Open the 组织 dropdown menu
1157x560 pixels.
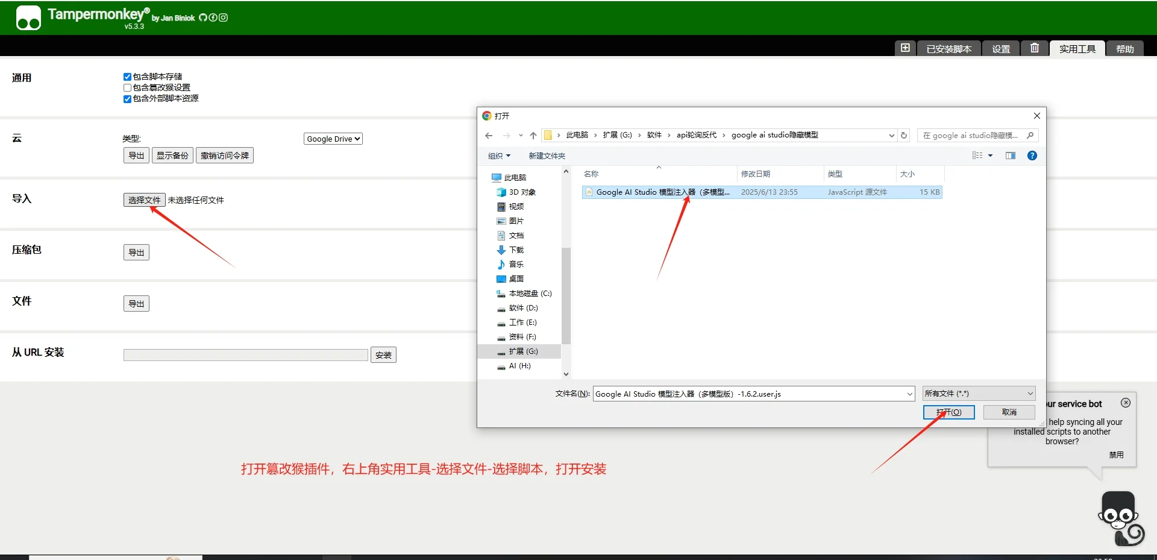pos(499,156)
